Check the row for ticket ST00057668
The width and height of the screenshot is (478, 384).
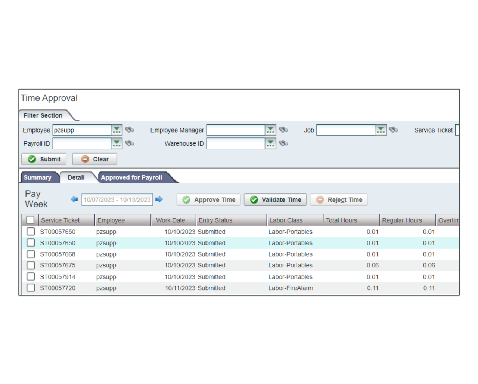pyautogui.click(x=31, y=254)
